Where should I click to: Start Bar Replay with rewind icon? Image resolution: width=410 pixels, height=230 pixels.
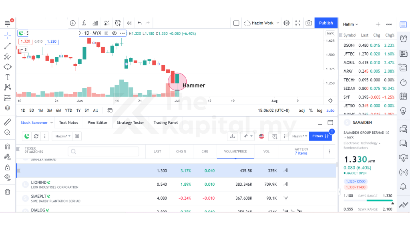(129, 23)
